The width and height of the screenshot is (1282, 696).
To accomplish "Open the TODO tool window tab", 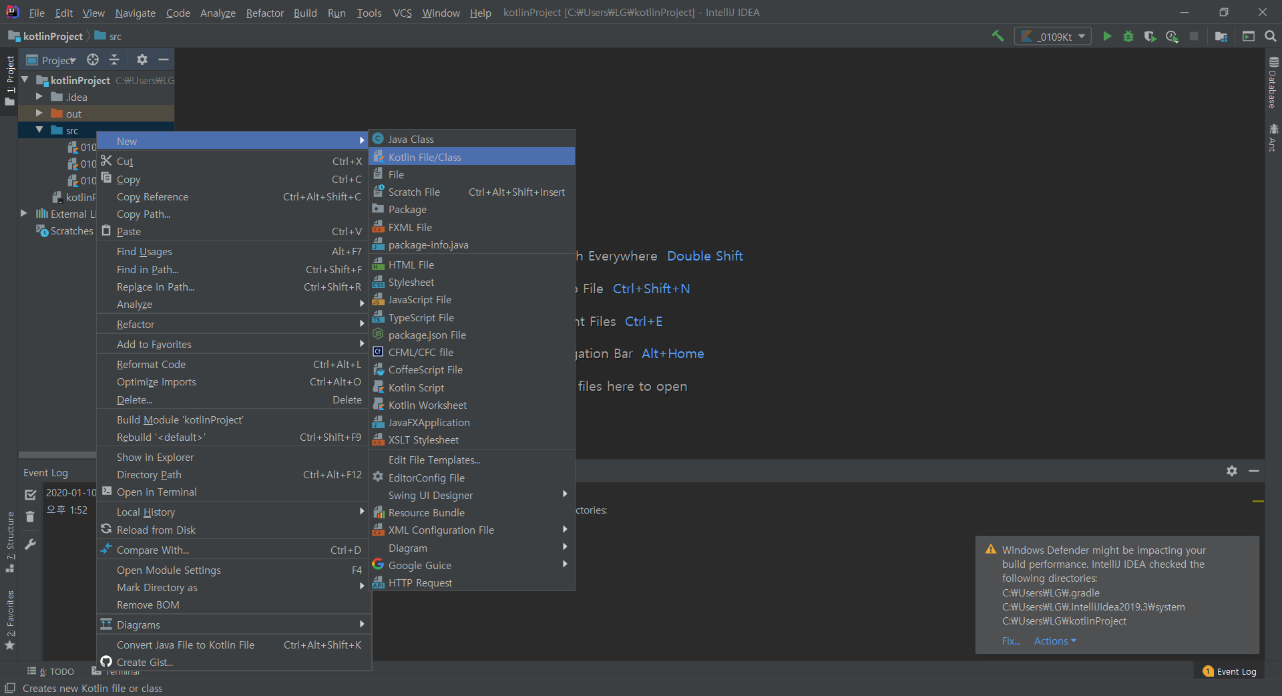I will (51, 671).
